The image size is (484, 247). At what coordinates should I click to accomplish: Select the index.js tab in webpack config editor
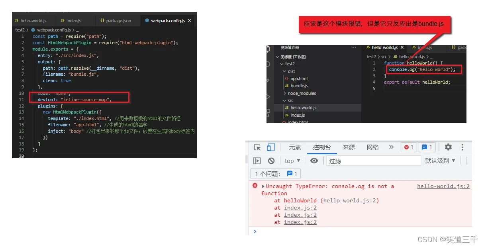pyautogui.click(x=74, y=21)
